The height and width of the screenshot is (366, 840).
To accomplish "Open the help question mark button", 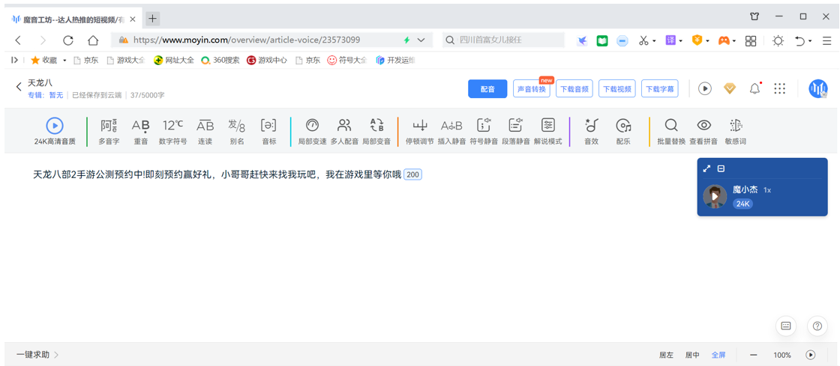I will [817, 326].
